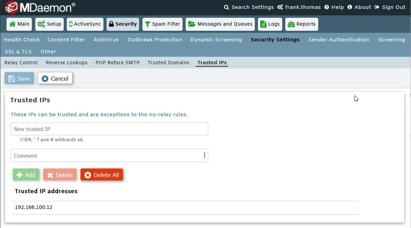
Task: Click the Sign Out arrow icon
Action: [x=376, y=7]
